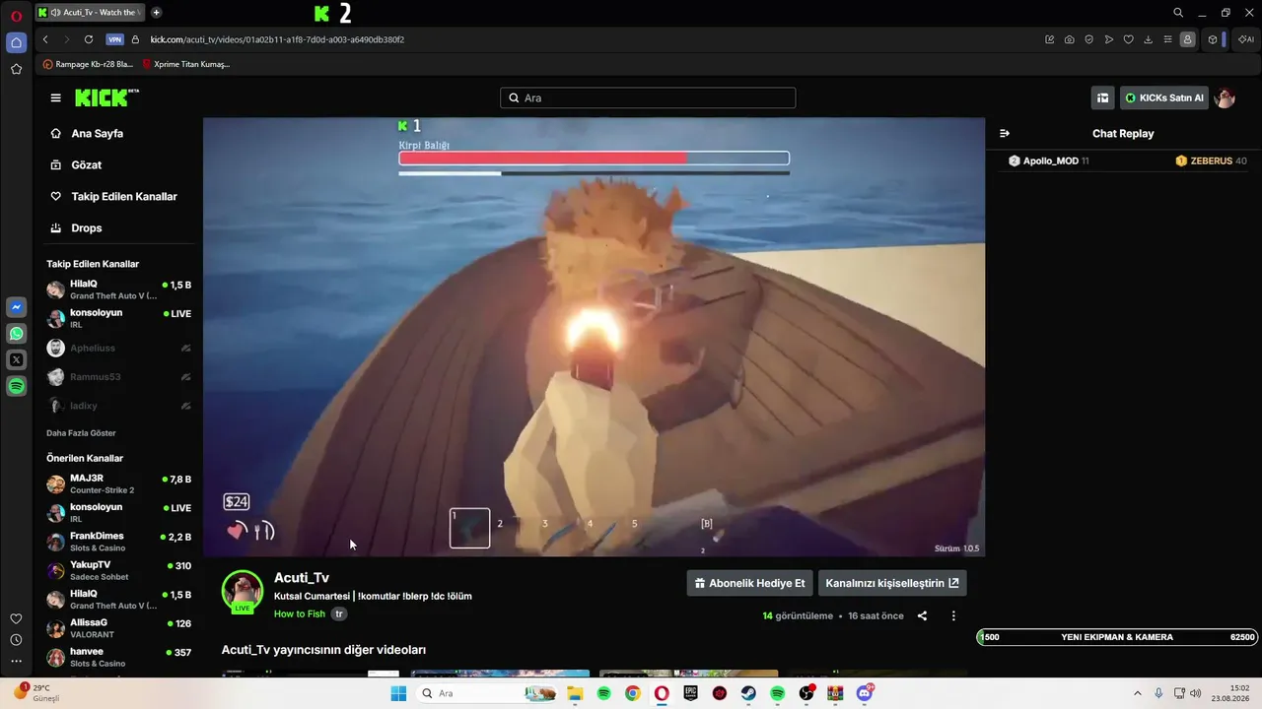1262x709 pixels.
Task: Click Apollo_MOD in chat replay
Action: coord(1050,161)
